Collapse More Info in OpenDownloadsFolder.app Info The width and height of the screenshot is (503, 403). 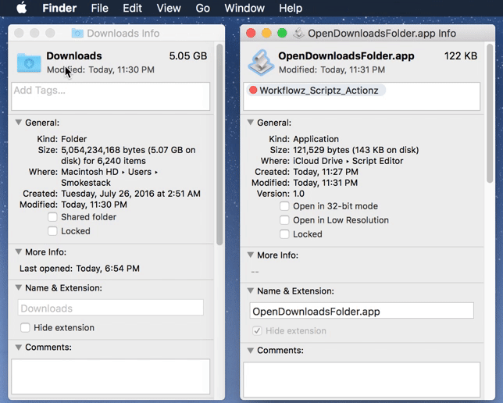(251, 255)
